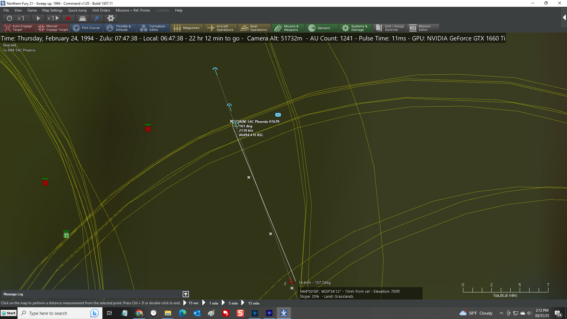Click the Bing chat icon in search box
Screen dimensions: 567x319
tap(94, 313)
